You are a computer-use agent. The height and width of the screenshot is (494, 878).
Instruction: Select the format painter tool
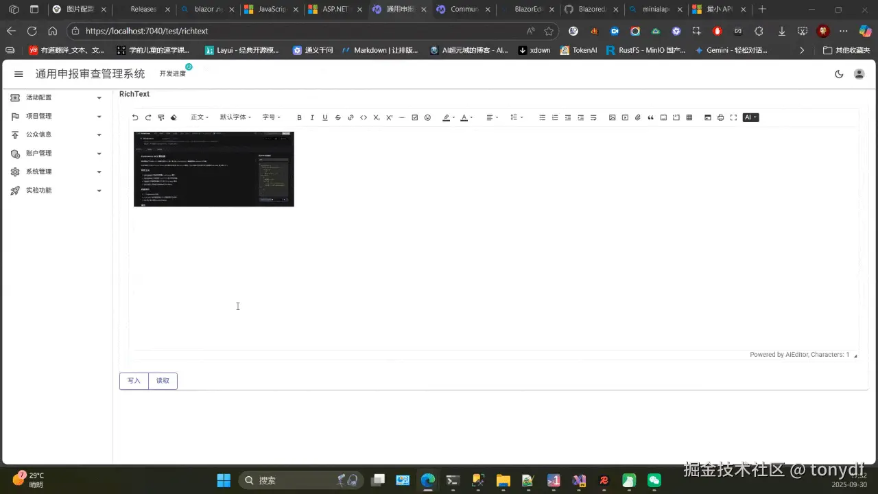[161, 117]
